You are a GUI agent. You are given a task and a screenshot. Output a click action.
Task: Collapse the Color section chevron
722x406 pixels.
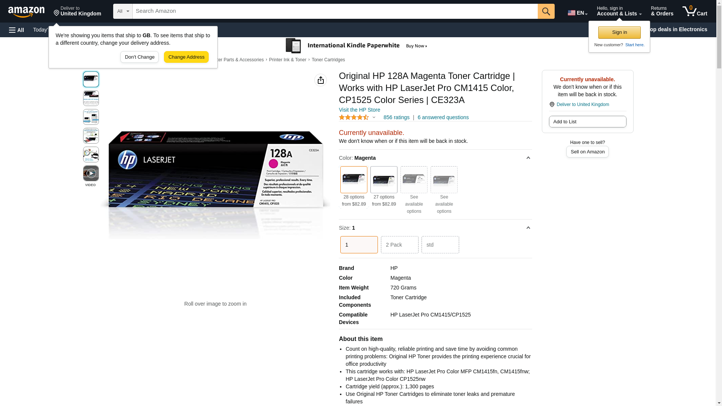528,158
